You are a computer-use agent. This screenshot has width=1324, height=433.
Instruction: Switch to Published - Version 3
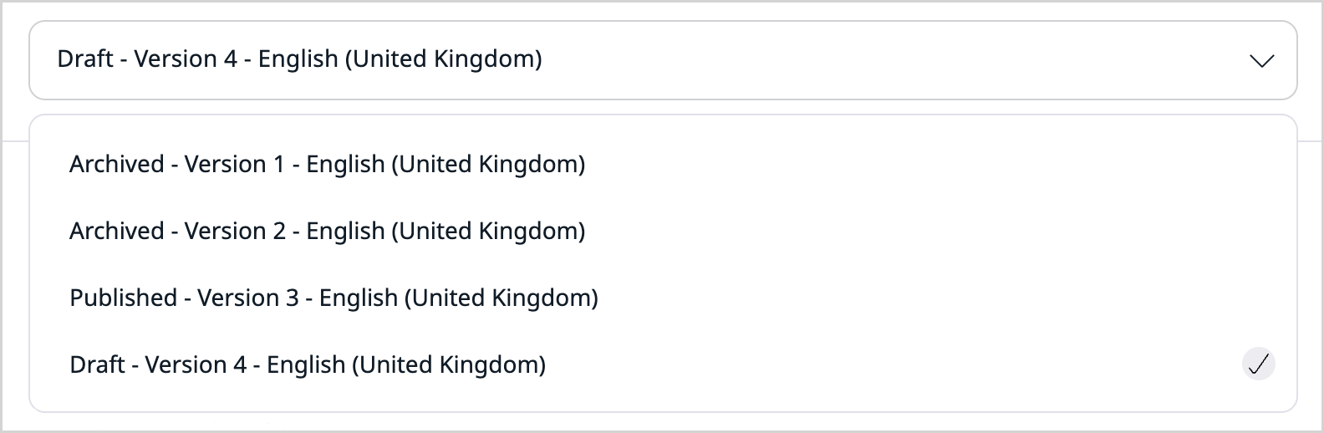pyautogui.click(x=334, y=298)
